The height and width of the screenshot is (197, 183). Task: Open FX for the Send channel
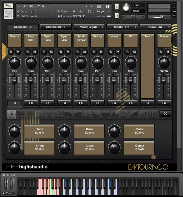point(147,103)
